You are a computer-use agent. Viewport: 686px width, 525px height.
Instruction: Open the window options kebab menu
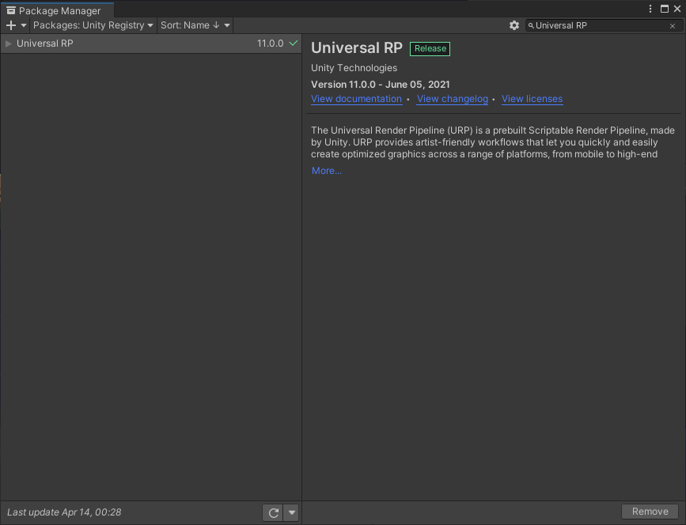coord(650,9)
